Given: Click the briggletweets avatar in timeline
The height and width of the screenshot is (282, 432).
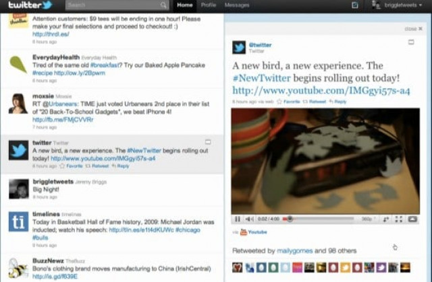Looking at the screenshot, I should tap(18, 189).
